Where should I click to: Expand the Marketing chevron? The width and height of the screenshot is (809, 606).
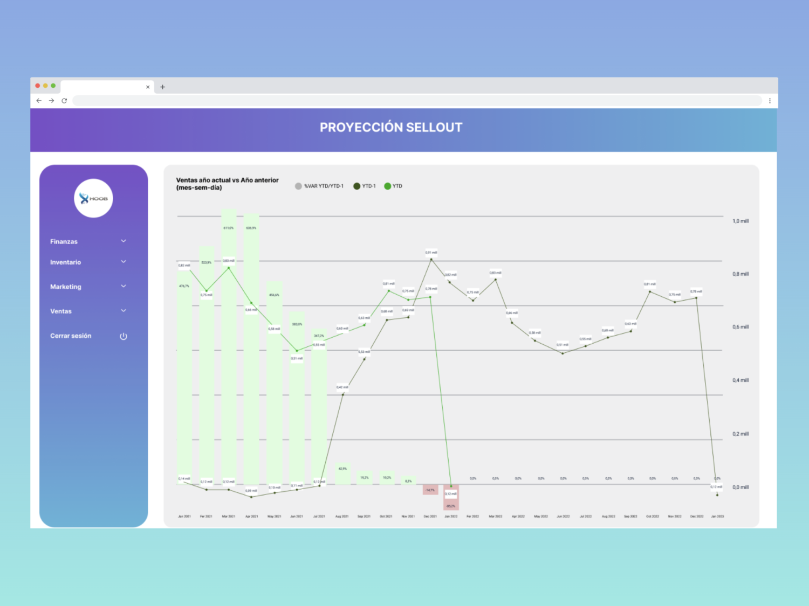coord(124,287)
